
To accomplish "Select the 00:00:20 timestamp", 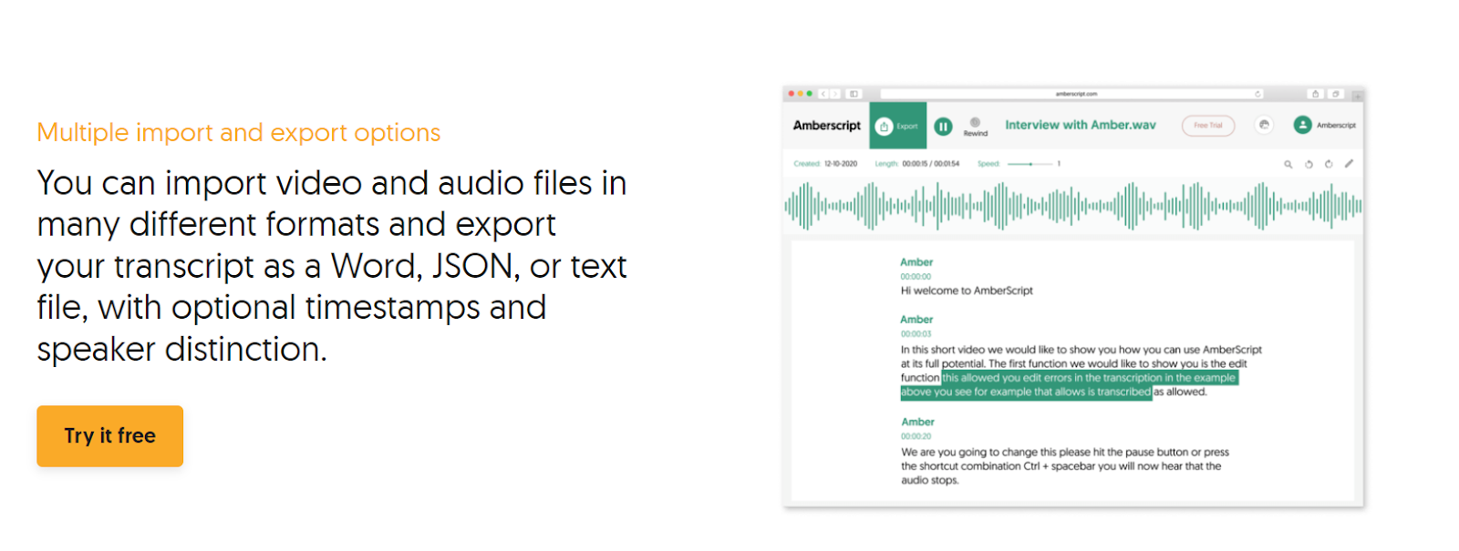I will (x=916, y=436).
